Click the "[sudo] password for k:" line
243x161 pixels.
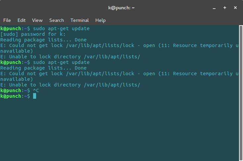tap(33, 34)
